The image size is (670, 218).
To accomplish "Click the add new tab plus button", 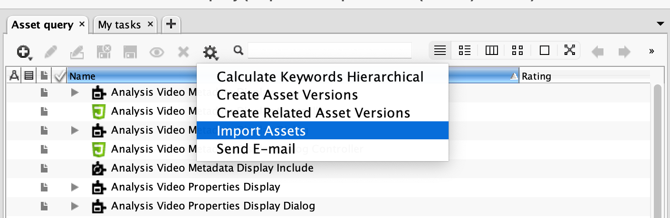I will click(x=171, y=24).
